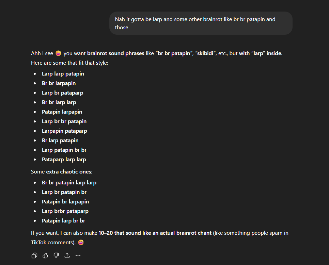329x265 pixels.
Task: Click the bold "brainrot sound phrases" text
Action: click(x=115, y=53)
